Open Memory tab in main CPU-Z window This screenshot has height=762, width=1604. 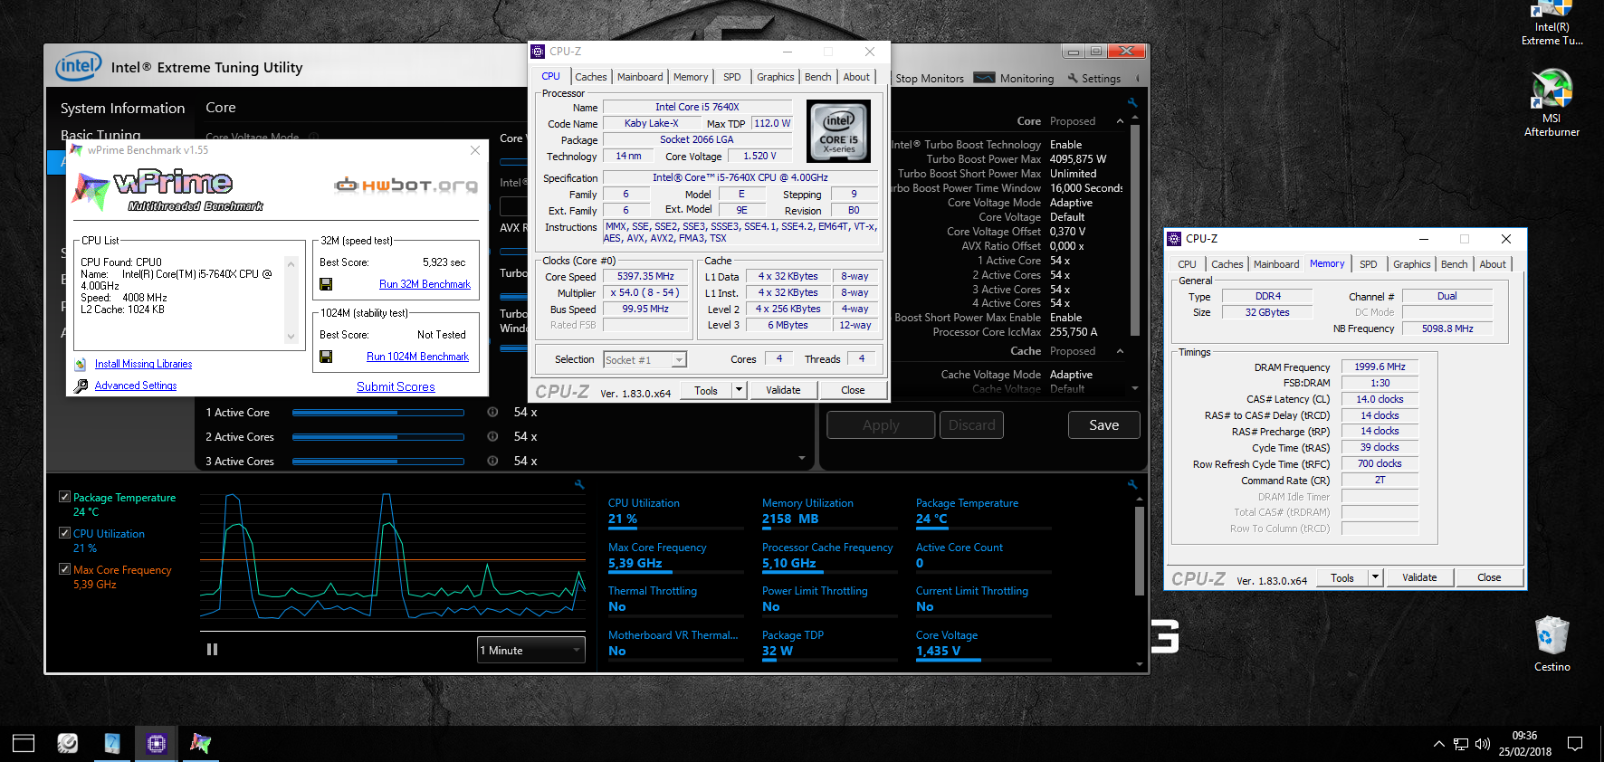point(691,77)
